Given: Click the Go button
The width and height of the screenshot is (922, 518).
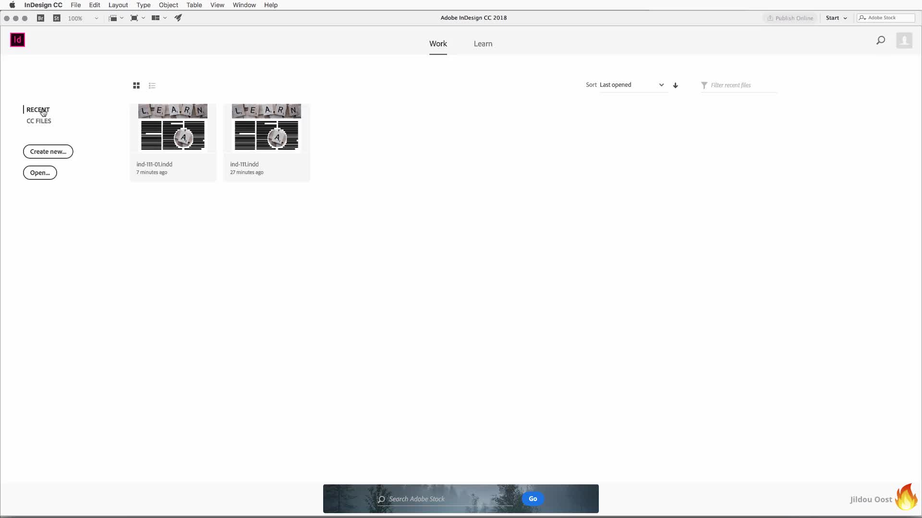Looking at the screenshot, I should click(x=533, y=499).
